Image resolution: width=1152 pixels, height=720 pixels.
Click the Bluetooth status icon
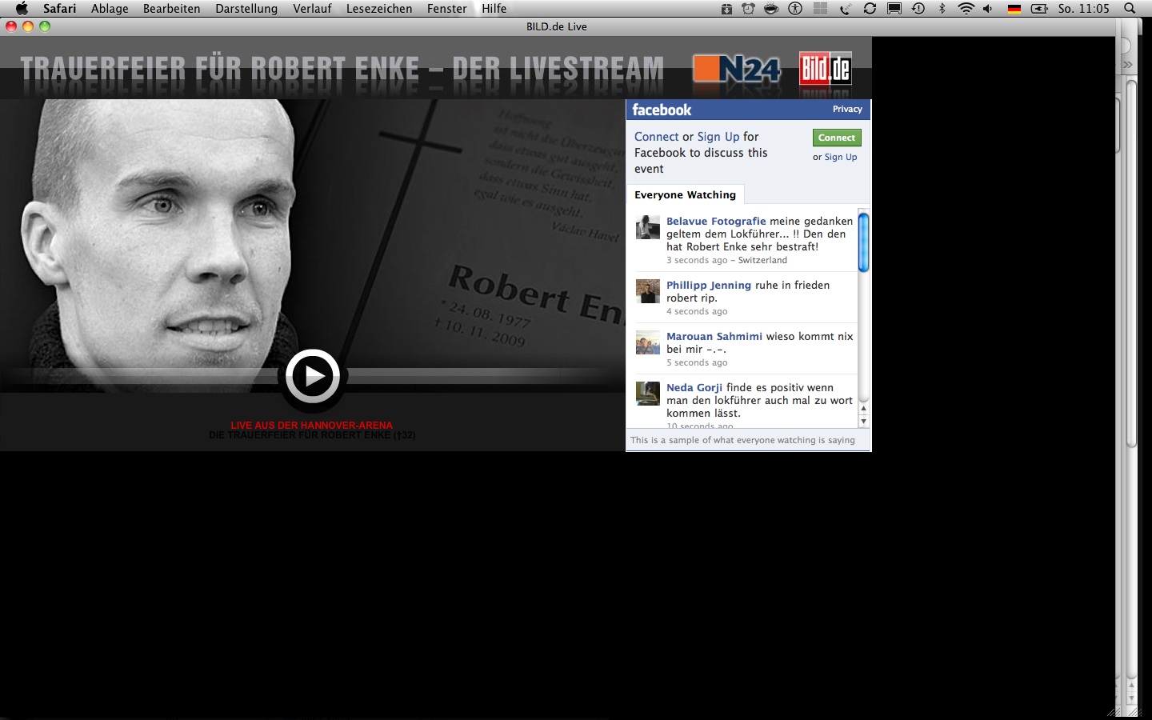pyautogui.click(x=942, y=9)
